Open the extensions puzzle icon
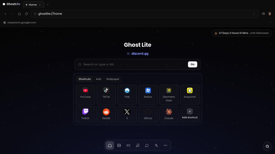Screen dimensions: 275x154 point(263,14)
